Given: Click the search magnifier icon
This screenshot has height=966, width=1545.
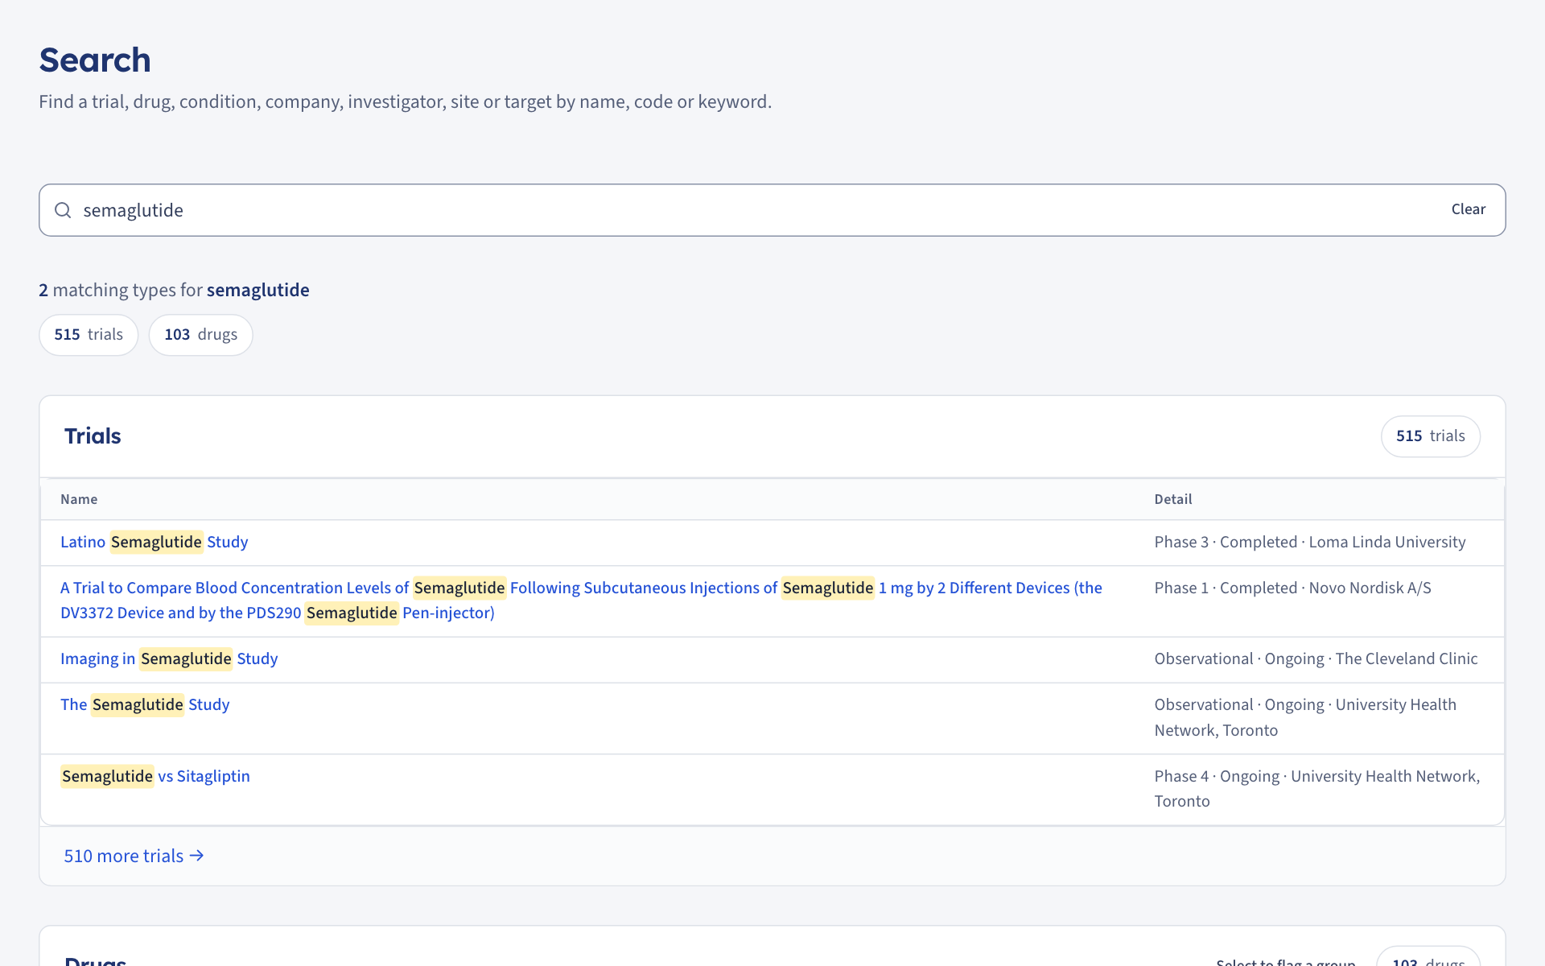Looking at the screenshot, I should click(x=63, y=210).
